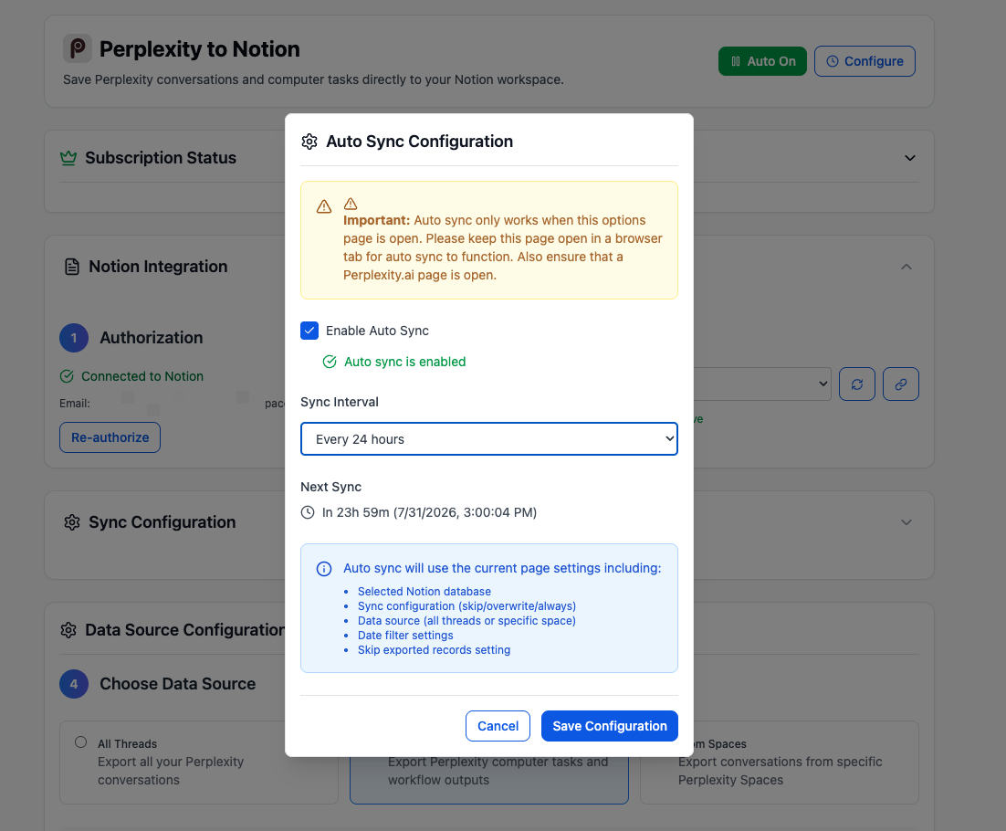Click the Perplexity to Notion logo icon
Viewport: 1006px width, 831px height.
click(x=78, y=48)
